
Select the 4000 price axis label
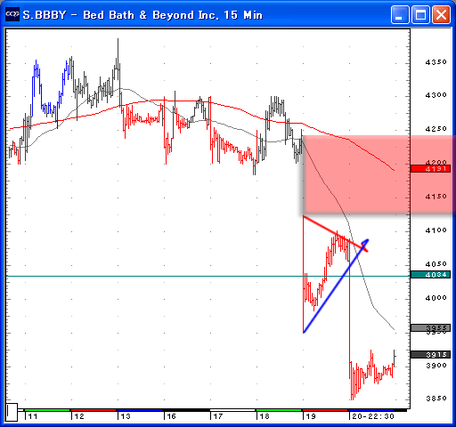coord(436,298)
